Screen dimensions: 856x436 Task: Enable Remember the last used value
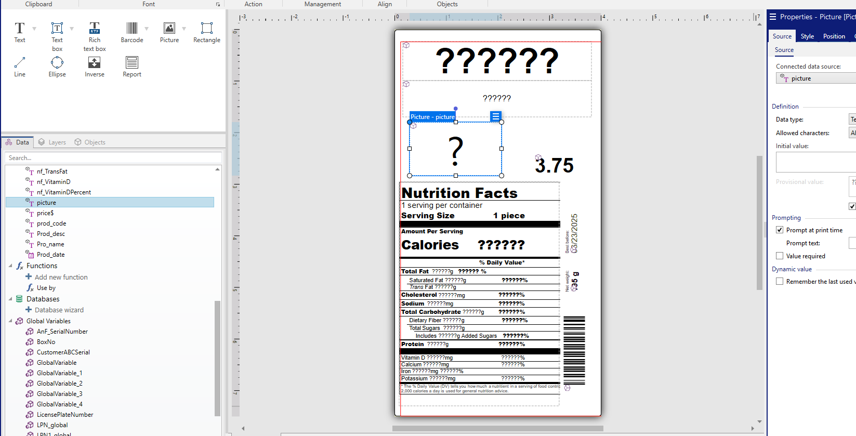[780, 281]
